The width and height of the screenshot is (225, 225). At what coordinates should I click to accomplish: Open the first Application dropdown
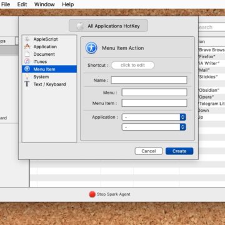[x=154, y=117]
